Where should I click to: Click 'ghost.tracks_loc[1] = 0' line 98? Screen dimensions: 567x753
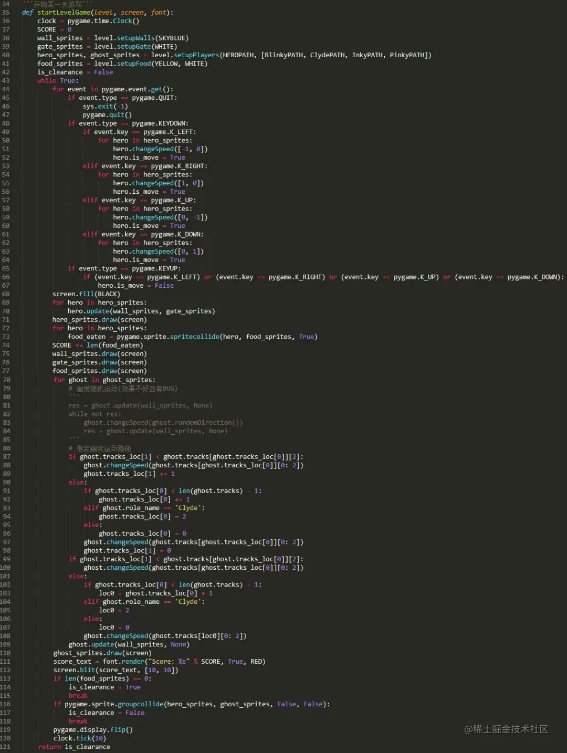pos(128,551)
